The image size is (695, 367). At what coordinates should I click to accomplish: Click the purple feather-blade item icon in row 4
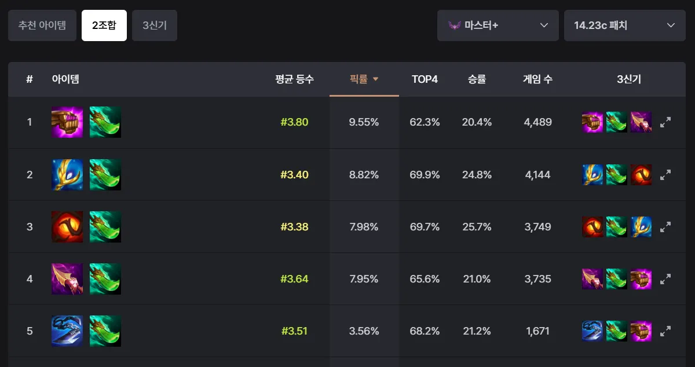[67, 278]
